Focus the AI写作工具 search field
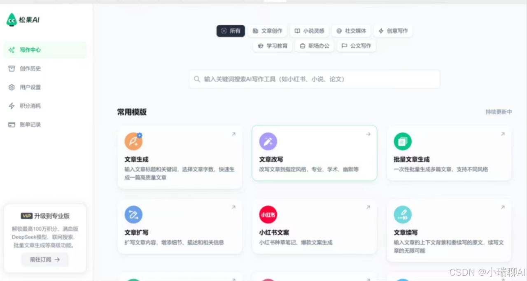 (x=315, y=79)
